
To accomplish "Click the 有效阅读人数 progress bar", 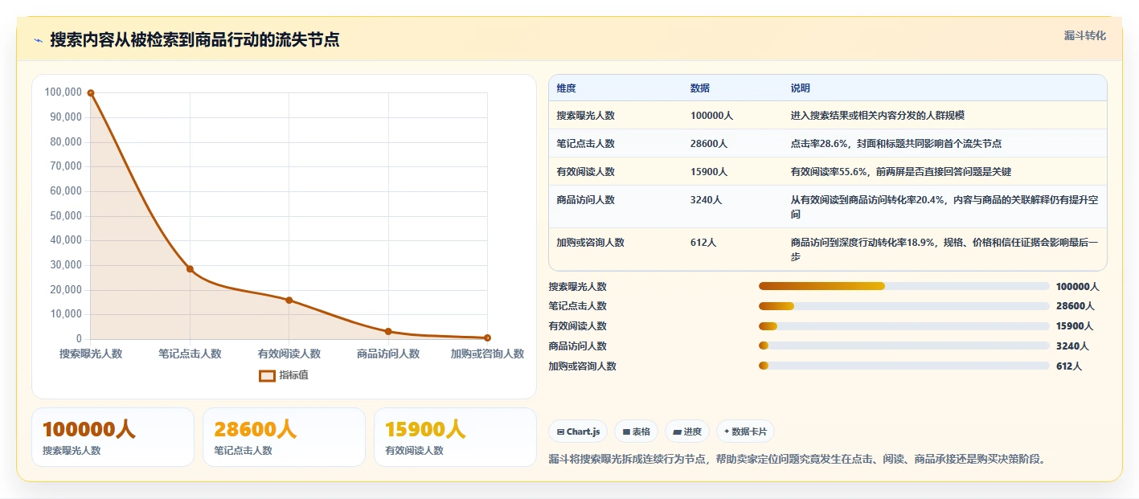I will pyautogui.click(x=904, y=325).
